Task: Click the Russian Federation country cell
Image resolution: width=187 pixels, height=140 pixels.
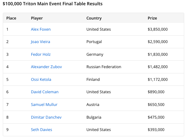Action: pyautogui.click(x=104, y=67)
